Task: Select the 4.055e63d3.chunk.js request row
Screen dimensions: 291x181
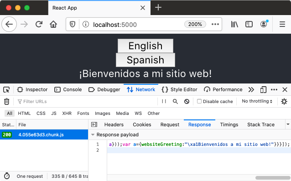Action: click(x=44, y=134)
